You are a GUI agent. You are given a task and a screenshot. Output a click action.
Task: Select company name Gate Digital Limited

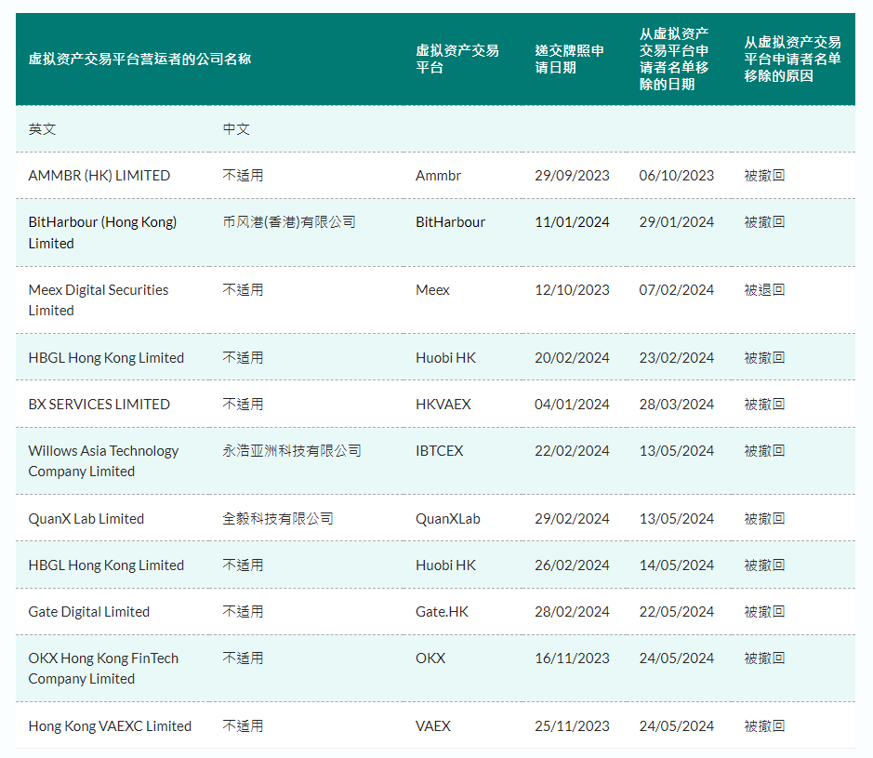[x=89, y=612]
